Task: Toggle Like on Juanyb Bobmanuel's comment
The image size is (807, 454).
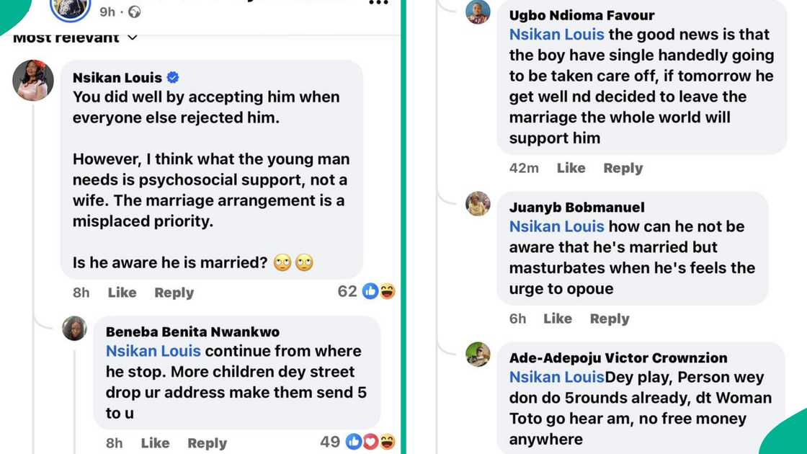Action: point(558,318)
